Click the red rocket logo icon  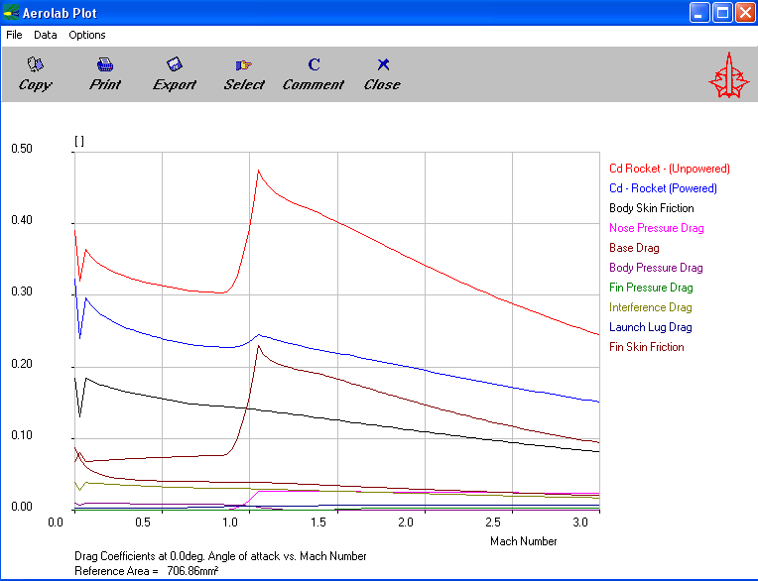(x=729, y=75)
